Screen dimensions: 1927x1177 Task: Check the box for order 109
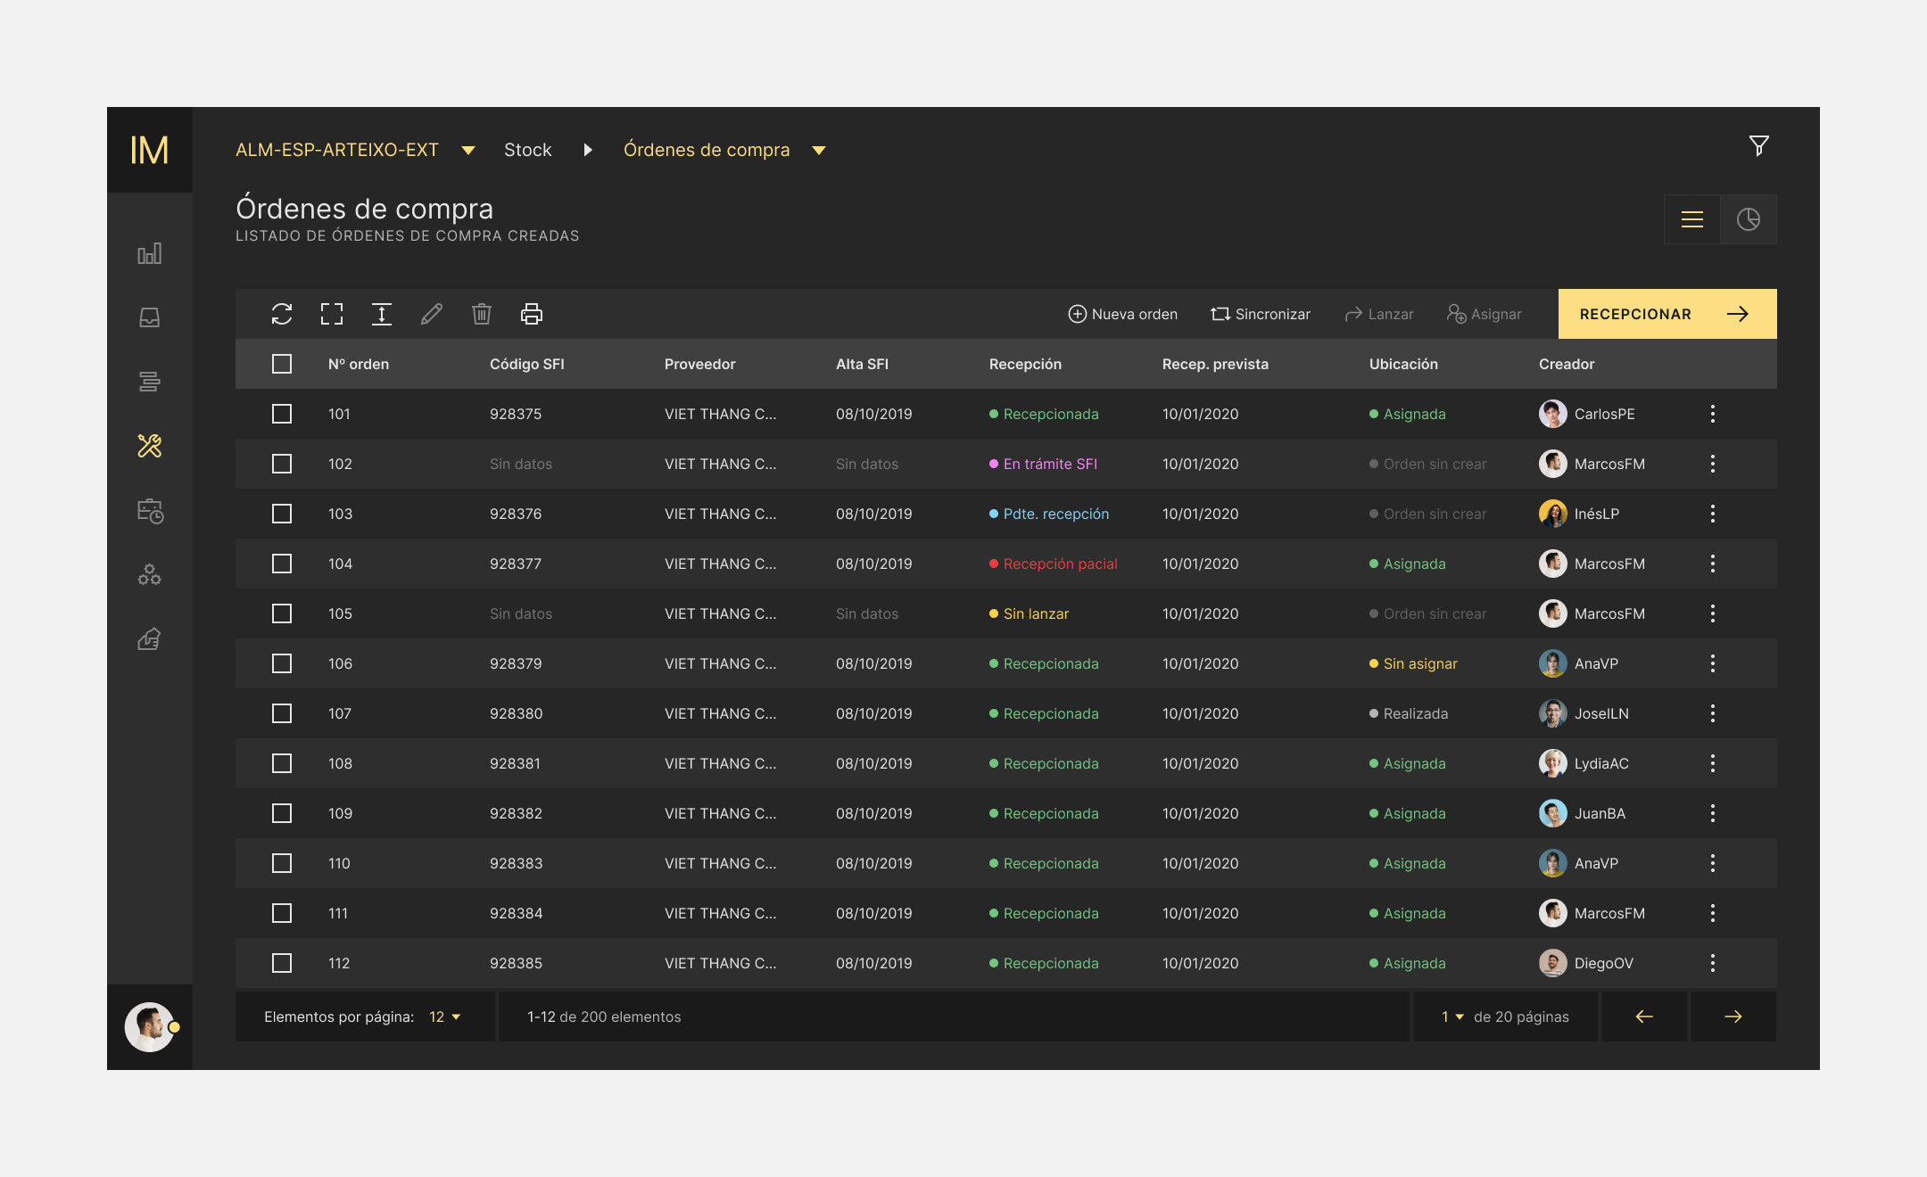tap(282, 813)
